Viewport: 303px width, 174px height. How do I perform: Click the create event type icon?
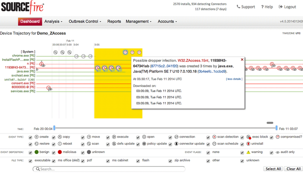pos(37,137)
